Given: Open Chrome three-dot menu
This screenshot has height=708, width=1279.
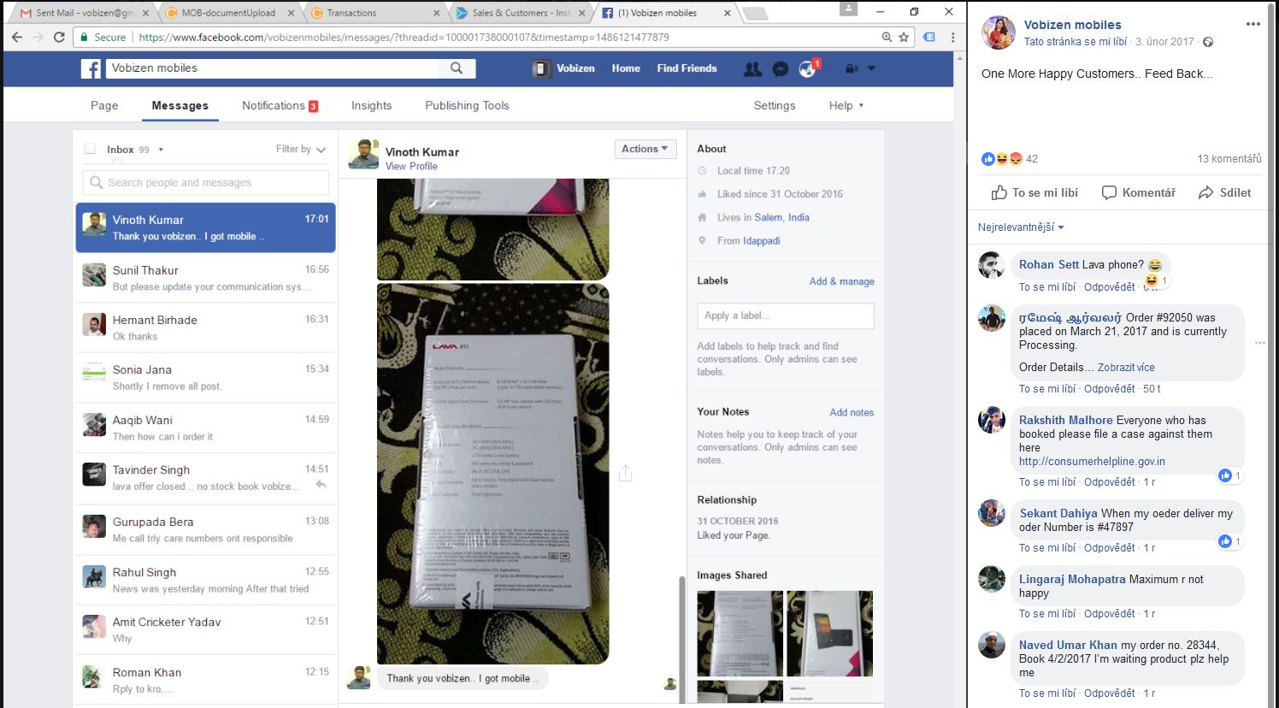Looking at the screenshot, I should (x=952, y=37).
